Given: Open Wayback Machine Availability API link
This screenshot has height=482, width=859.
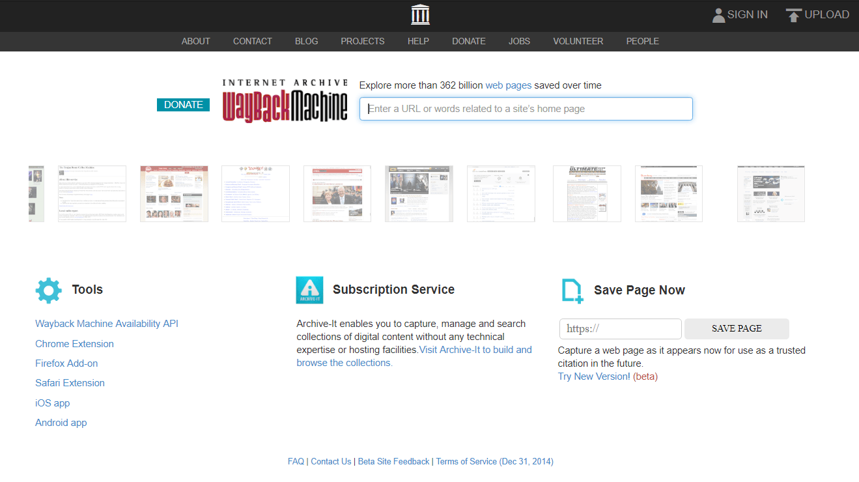Looking at the screenshot, I should click(107, 324).
